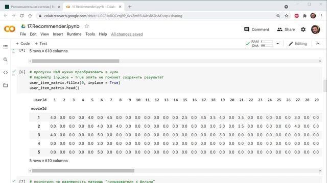Open the Help menu
Screen dimensions: 327x183
[x=103, y=34]
